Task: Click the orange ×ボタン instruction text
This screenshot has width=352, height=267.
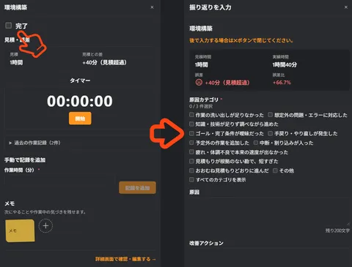Action: 241,40
